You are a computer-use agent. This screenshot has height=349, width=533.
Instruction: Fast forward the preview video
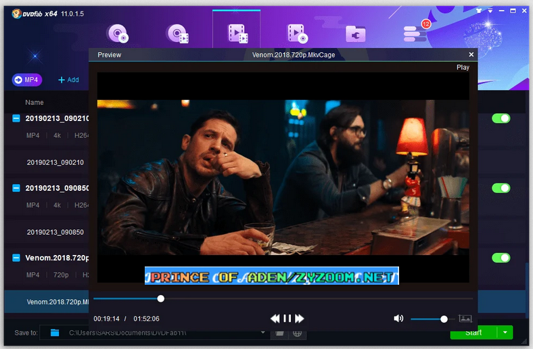point(300,319)
